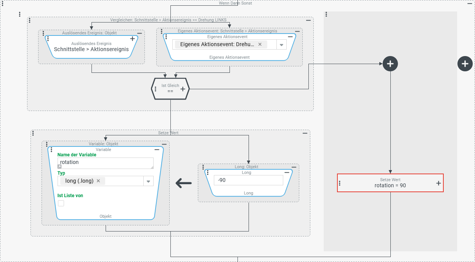Collapse the Long: Objekt container
This screenshot has height=262, width=475.
294,167
